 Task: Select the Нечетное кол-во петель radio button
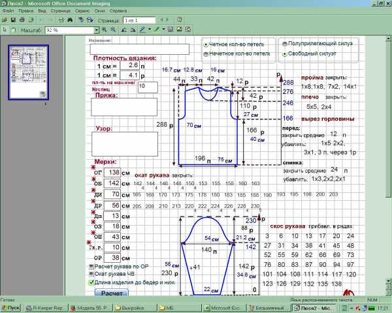[x=206, y=54]
